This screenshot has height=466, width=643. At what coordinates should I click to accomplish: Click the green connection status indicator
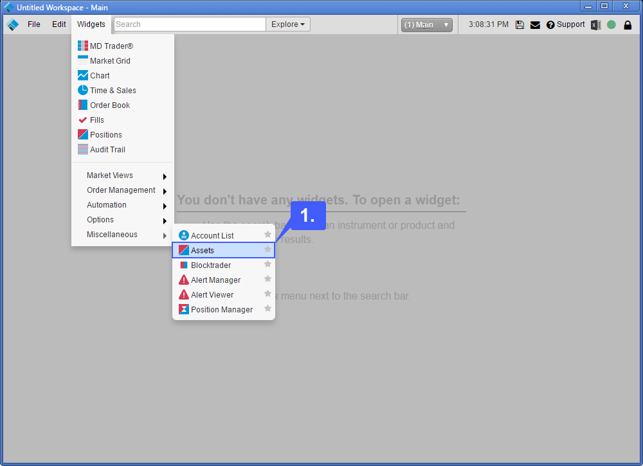point(611,24)
